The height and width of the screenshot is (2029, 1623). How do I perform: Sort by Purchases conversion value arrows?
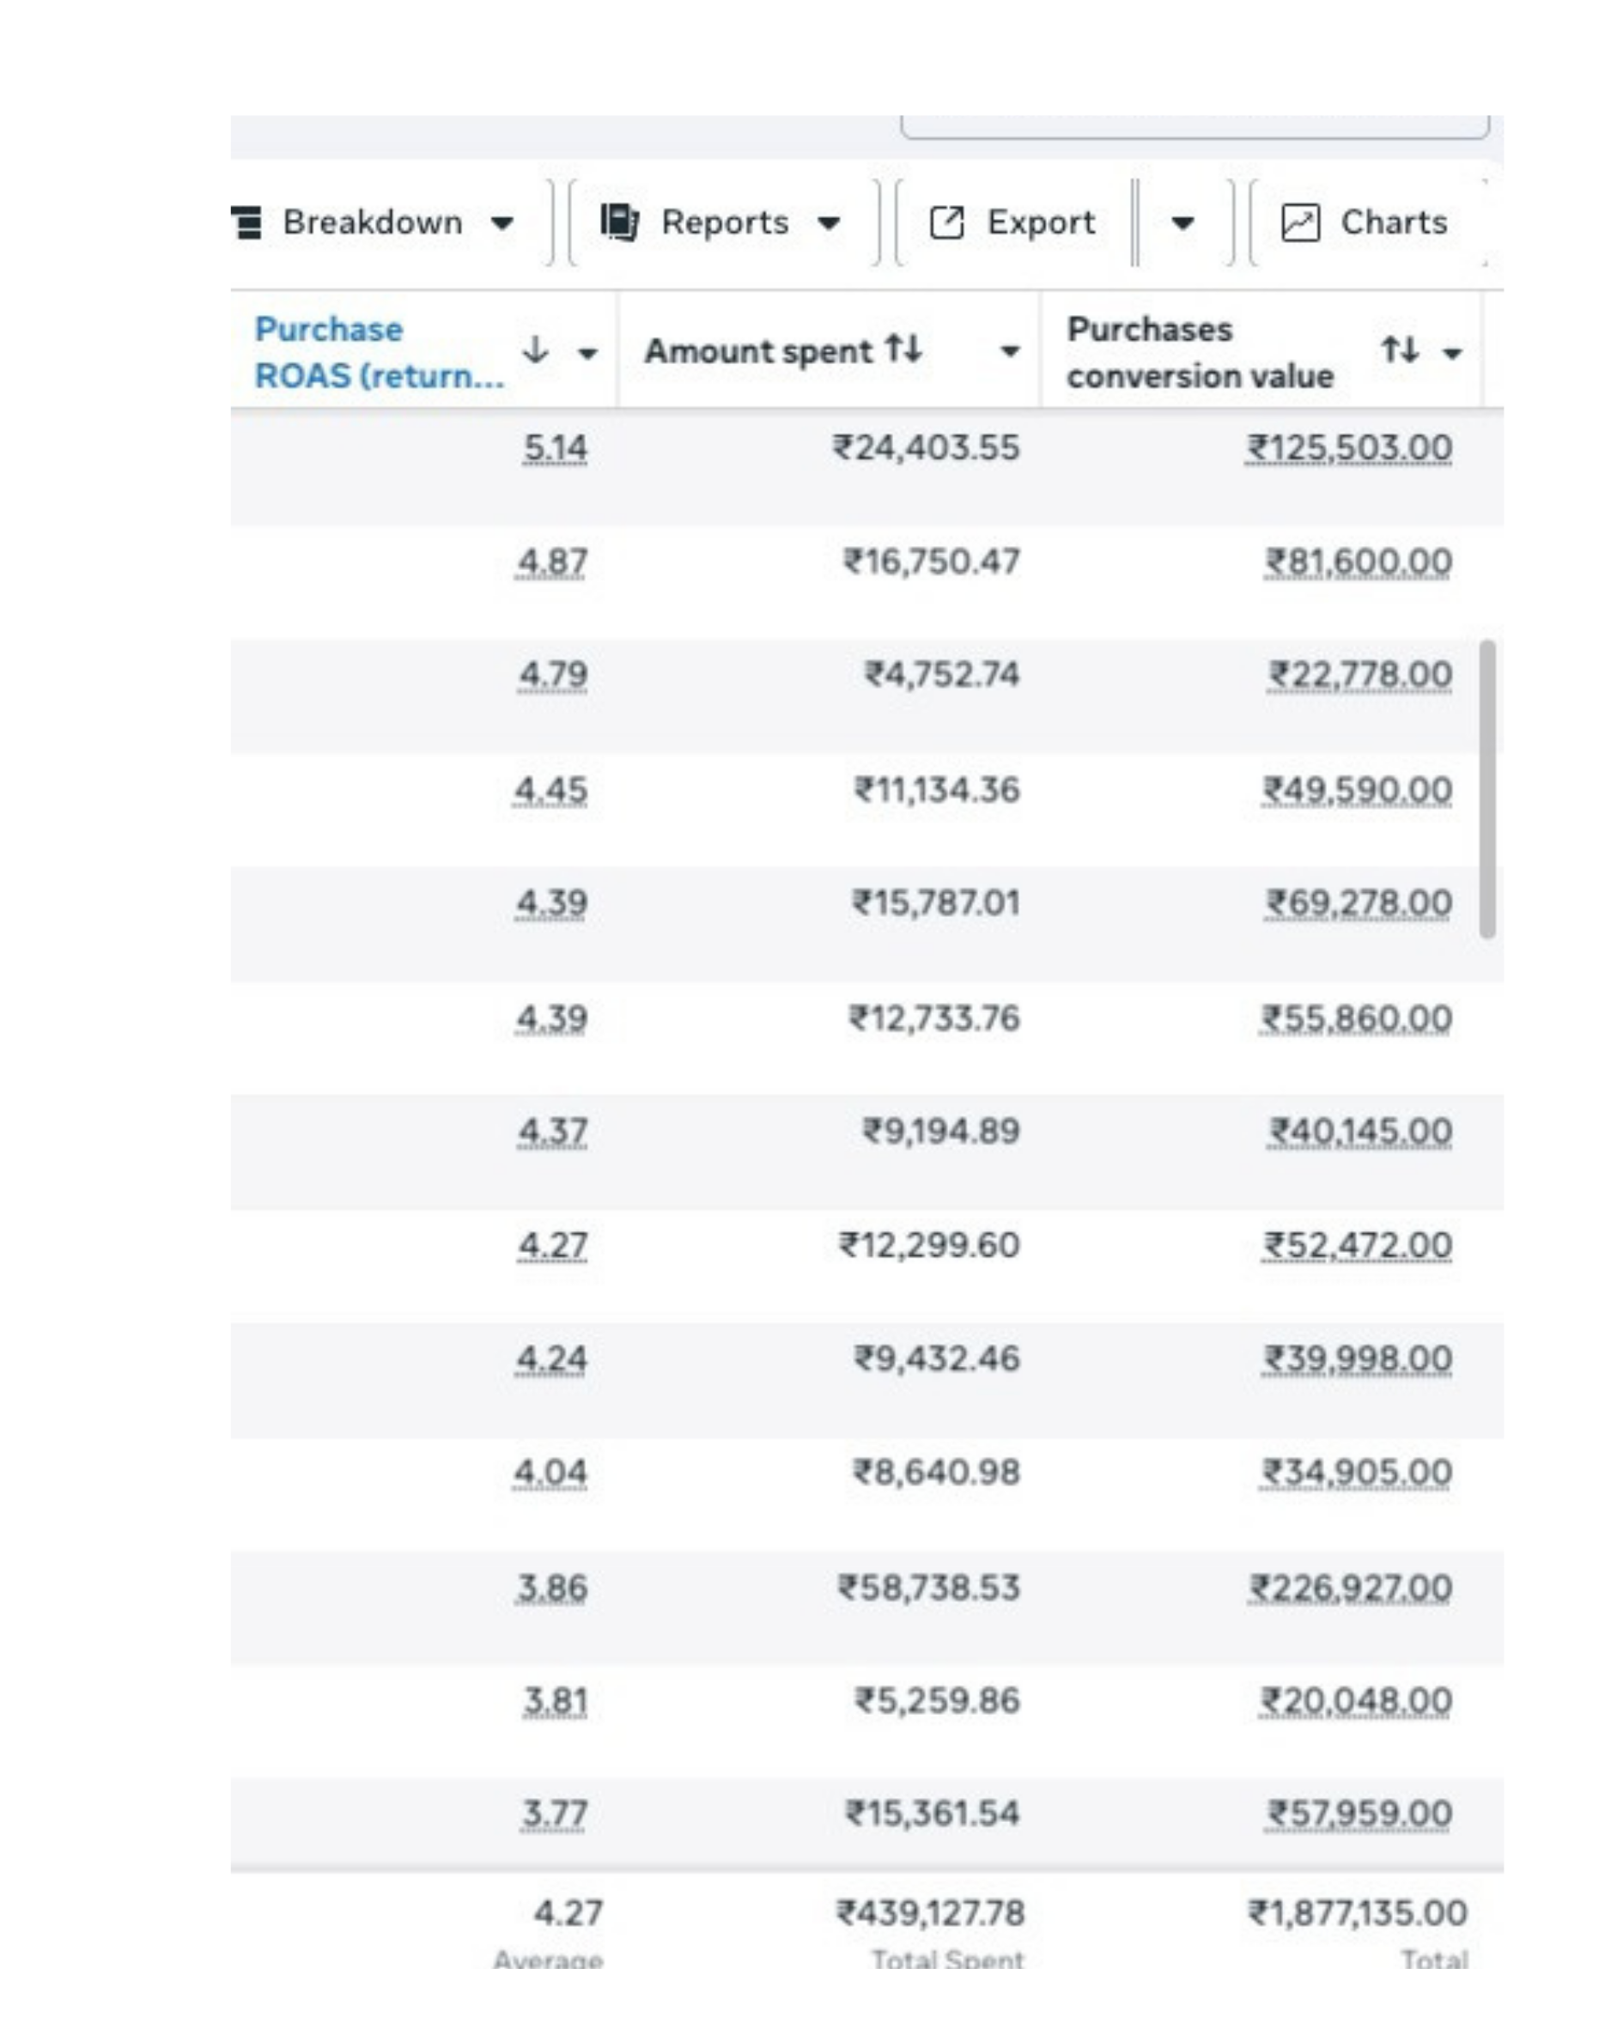pyautogui.click(x=1400, y=350)
